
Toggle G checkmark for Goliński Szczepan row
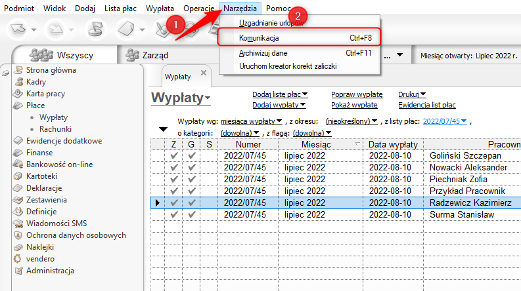pyautogui.click(x=191, y=155)
